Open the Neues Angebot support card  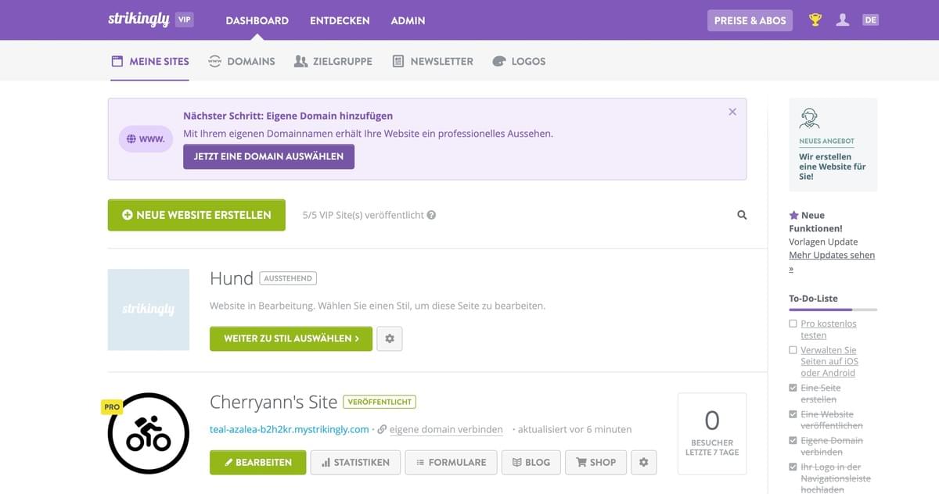coord(833,145)
